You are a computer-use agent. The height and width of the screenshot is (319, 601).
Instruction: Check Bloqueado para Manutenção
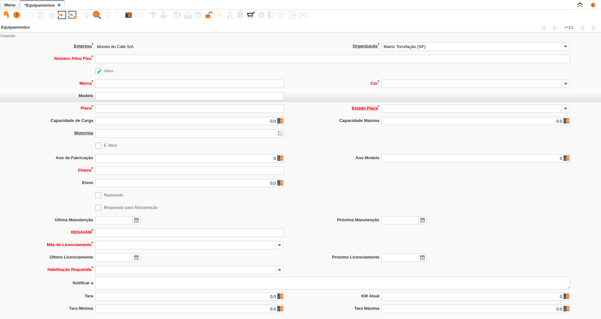[98, 208]
